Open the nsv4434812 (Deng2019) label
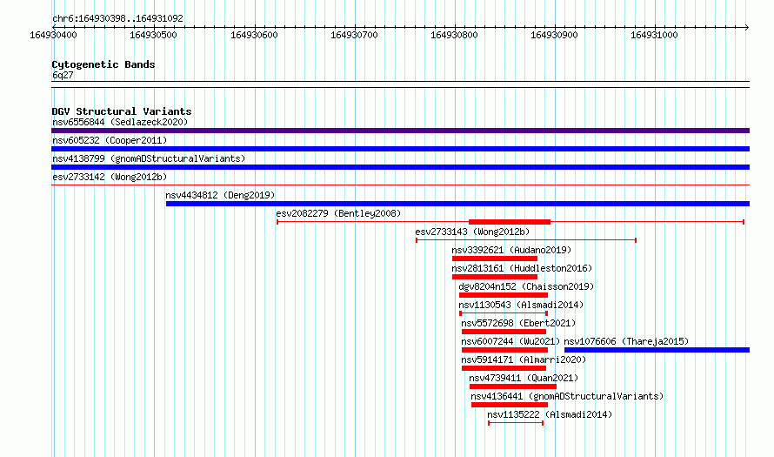This screenshot has width=774, height=457. (220, 195)
